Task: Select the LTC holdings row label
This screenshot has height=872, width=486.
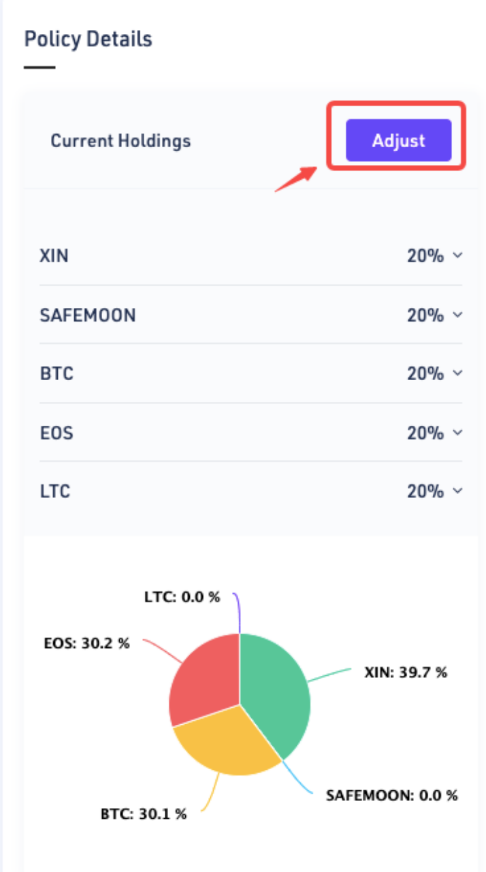Action: pos(55,491)
